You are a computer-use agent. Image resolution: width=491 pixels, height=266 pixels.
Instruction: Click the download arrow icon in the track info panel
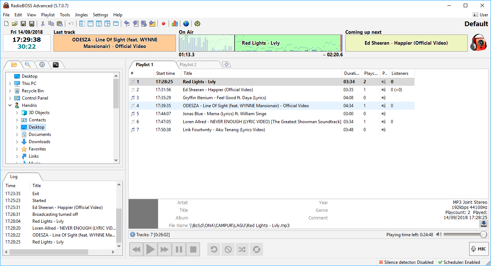483,224
